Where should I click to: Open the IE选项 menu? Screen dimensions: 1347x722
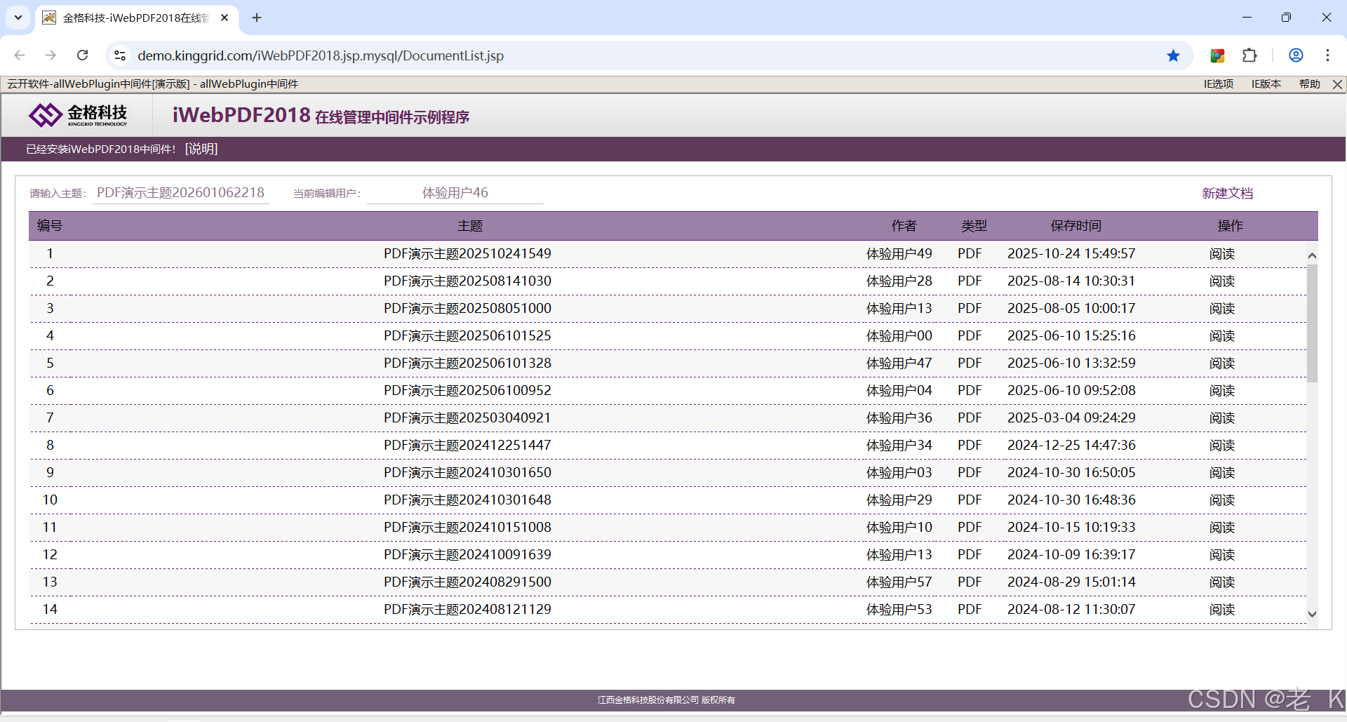pos(1219,84)
